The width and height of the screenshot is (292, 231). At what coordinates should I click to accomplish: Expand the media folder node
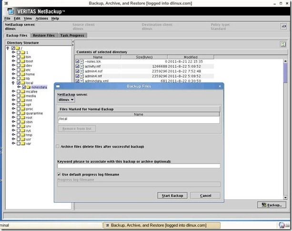pyautogui.click(x=13, y=96)
